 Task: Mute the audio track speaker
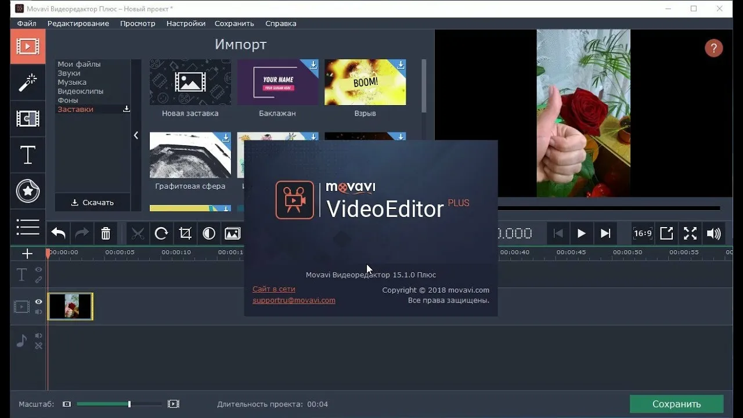[x=38, y=336]
